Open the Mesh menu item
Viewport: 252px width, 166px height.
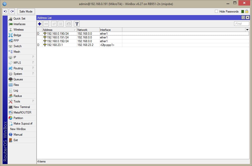pos(22,52)
